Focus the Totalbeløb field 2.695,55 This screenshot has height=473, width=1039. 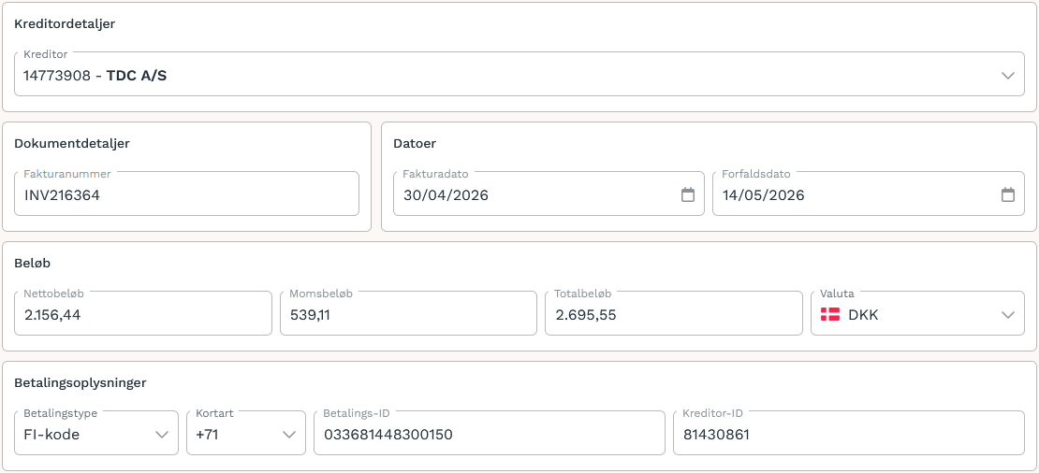tap(674, 313)
